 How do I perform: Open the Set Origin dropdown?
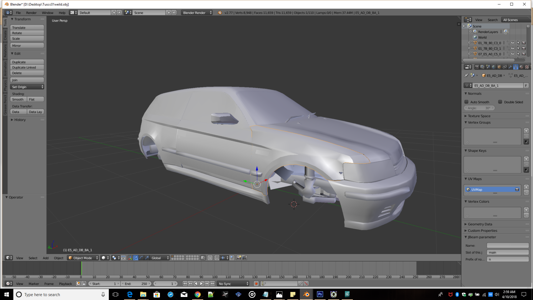pyautogui.click(x=27, y=87)
